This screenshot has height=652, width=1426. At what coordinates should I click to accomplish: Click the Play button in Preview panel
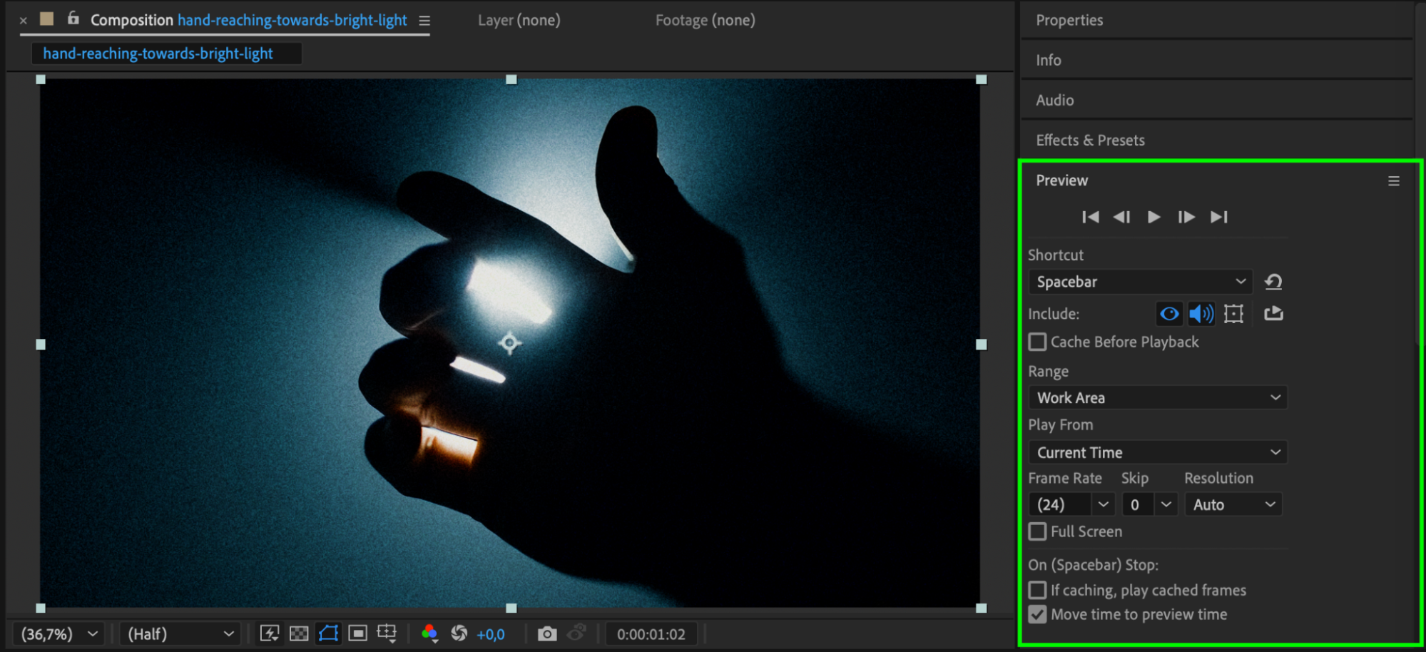(x=1153, y=217)
